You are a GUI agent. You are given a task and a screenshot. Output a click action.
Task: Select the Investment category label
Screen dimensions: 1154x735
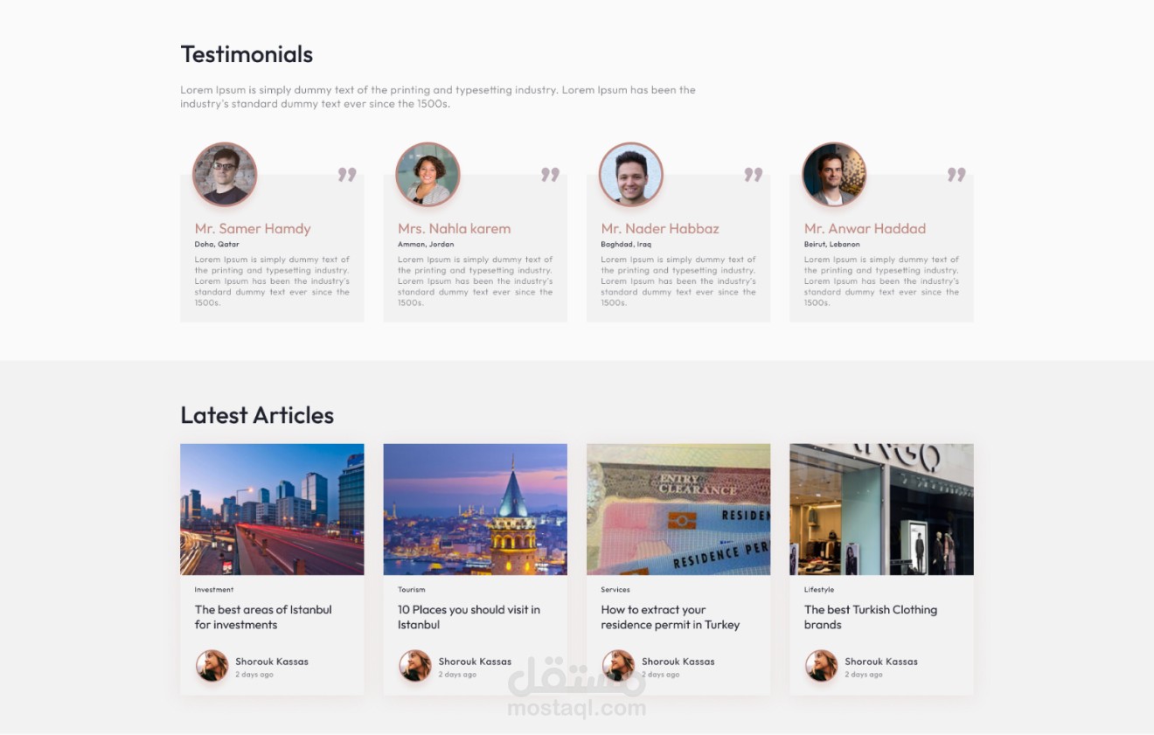coord(214,589)
